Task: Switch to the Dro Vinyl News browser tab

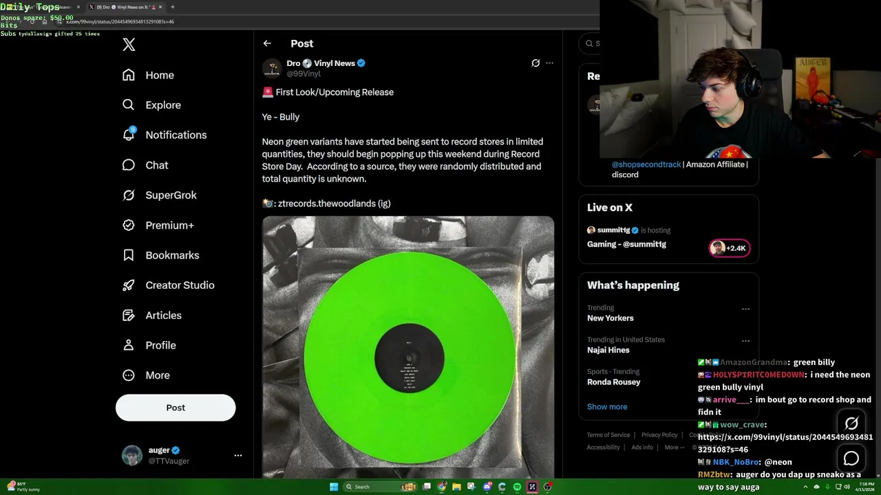Action: point(124,7)
